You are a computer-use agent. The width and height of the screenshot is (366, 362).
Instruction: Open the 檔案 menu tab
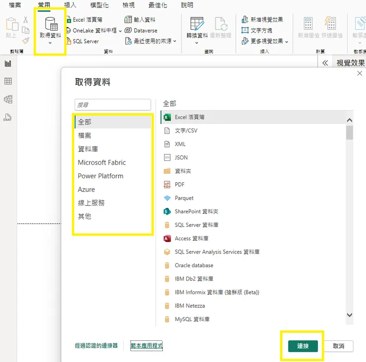(15, 5)
